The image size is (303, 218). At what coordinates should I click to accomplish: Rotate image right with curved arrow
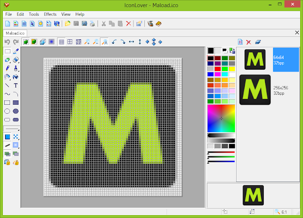coord(123,42)
